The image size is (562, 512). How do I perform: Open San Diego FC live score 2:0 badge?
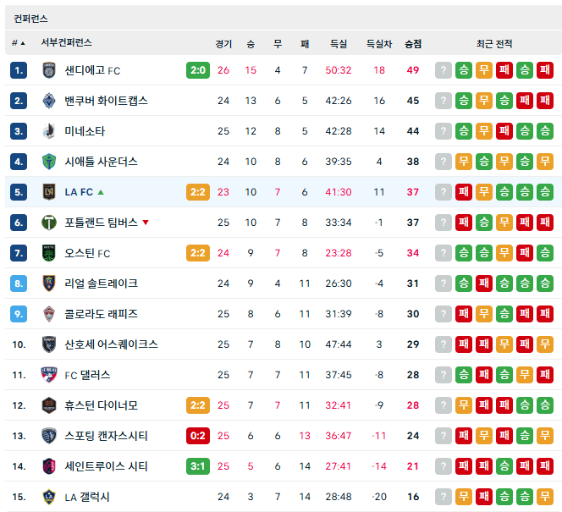198,70
